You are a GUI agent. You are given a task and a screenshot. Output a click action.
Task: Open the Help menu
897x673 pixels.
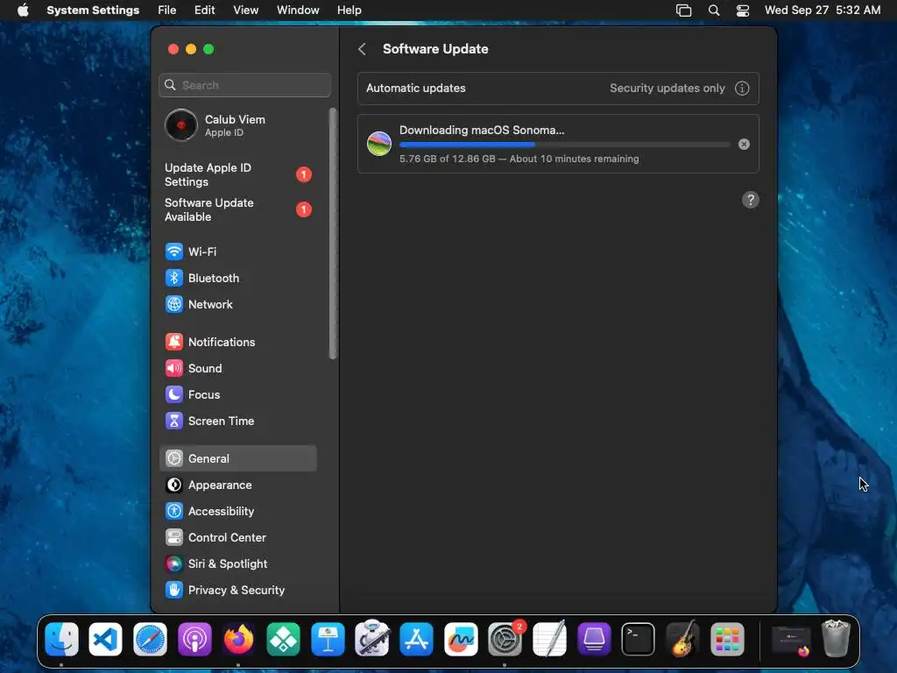click(349, 11)
